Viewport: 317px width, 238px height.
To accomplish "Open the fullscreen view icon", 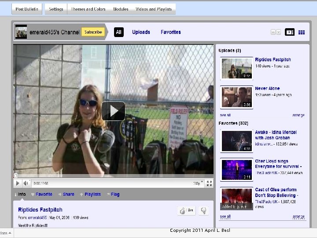I will [x=209, y=183].
